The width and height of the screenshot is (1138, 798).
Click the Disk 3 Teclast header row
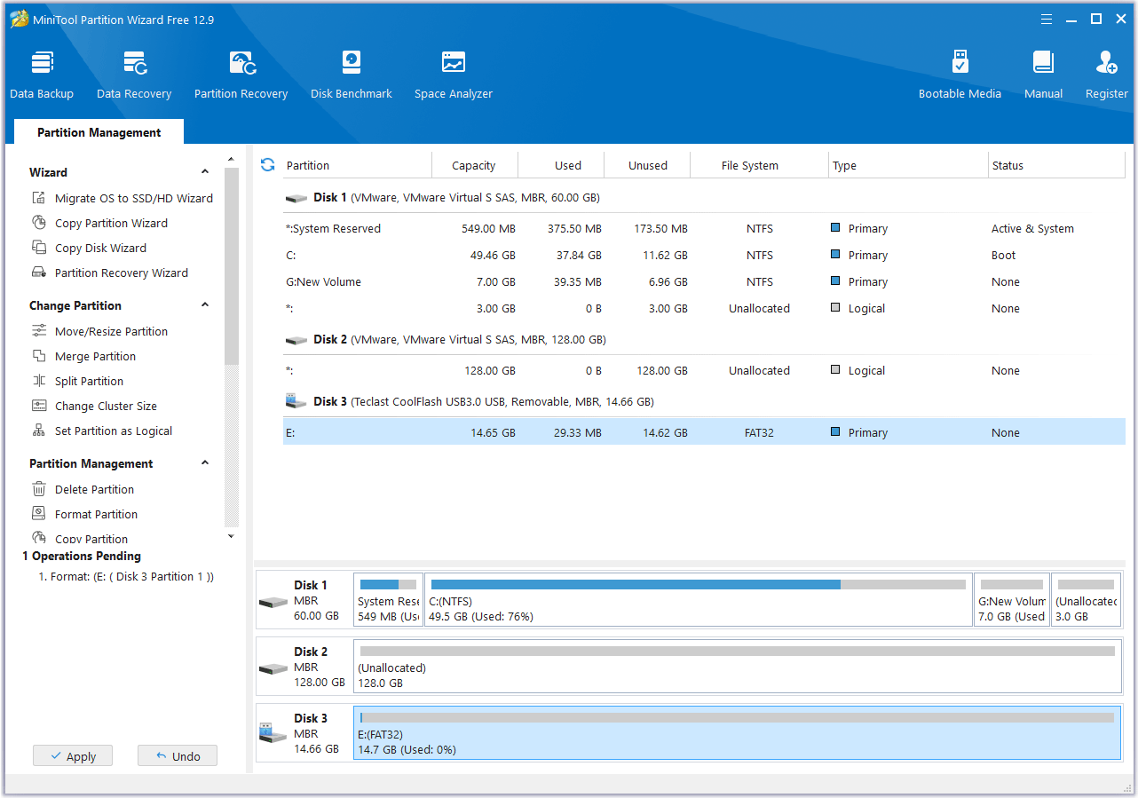point(704,401)
